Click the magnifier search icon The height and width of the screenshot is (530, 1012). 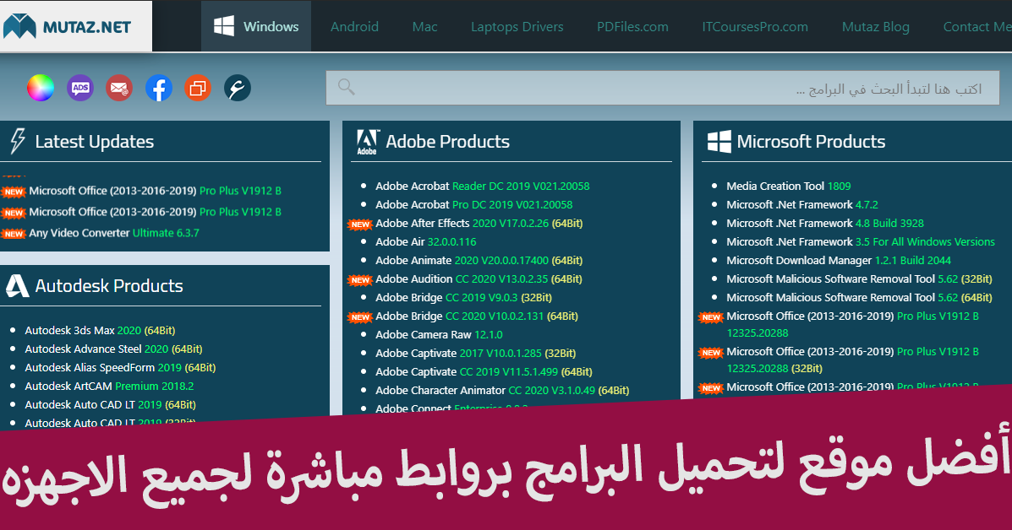coord(347,87)
